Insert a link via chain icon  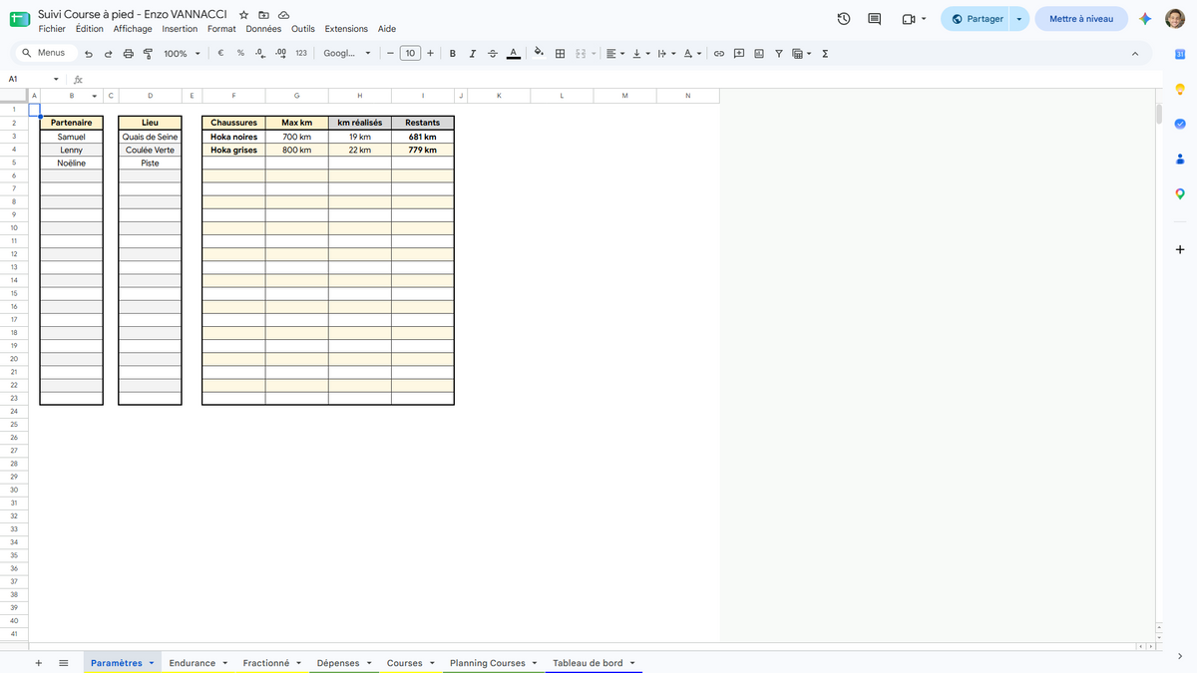[x=718, y=54]
